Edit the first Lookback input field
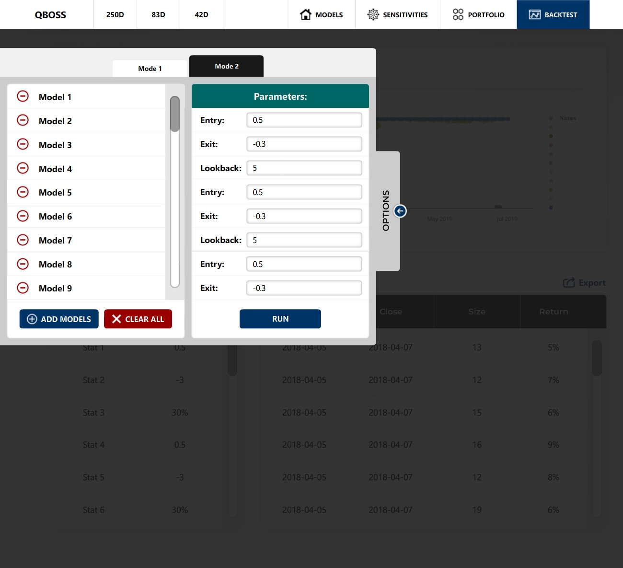Screen dimensions: 623x568 pos(304,168)
